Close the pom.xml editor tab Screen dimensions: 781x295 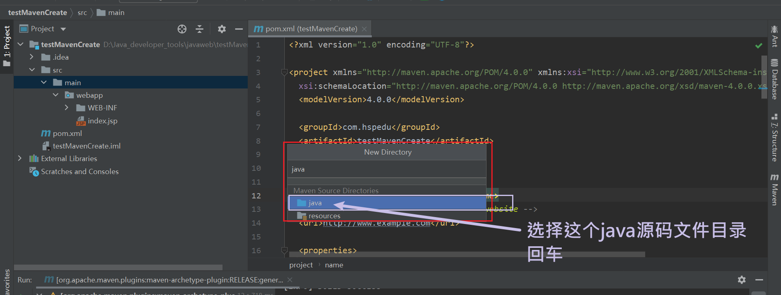coord(364,29)
